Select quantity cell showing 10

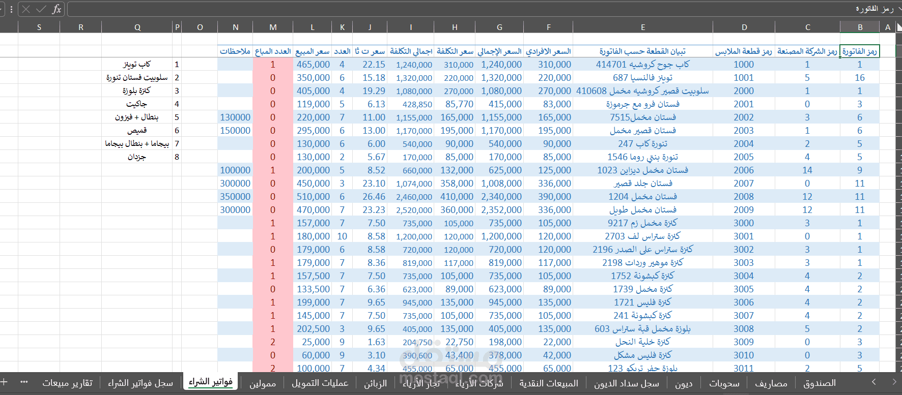tap(342, 236)
